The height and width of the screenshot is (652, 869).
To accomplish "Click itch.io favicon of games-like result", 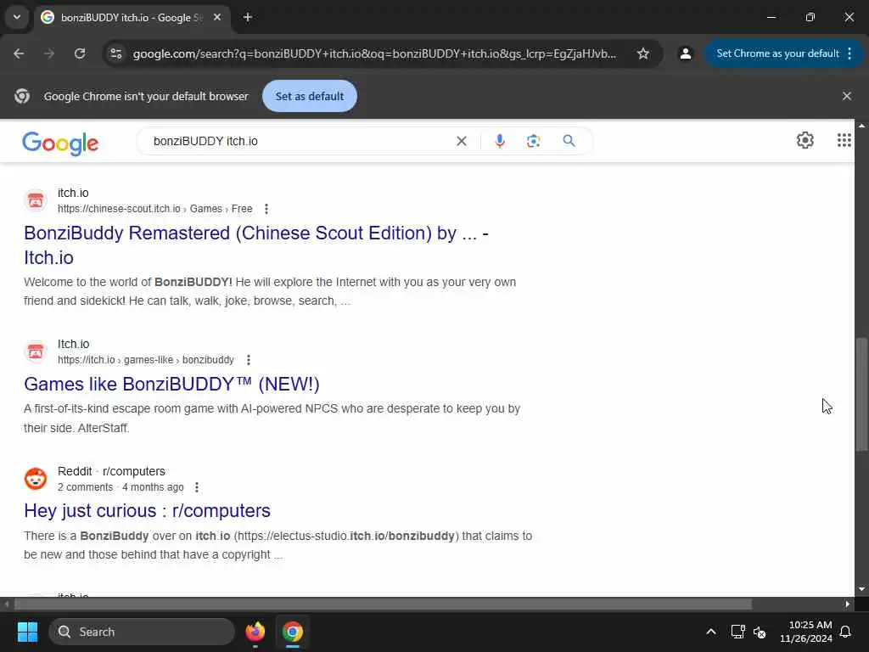I will coord(36,351).
